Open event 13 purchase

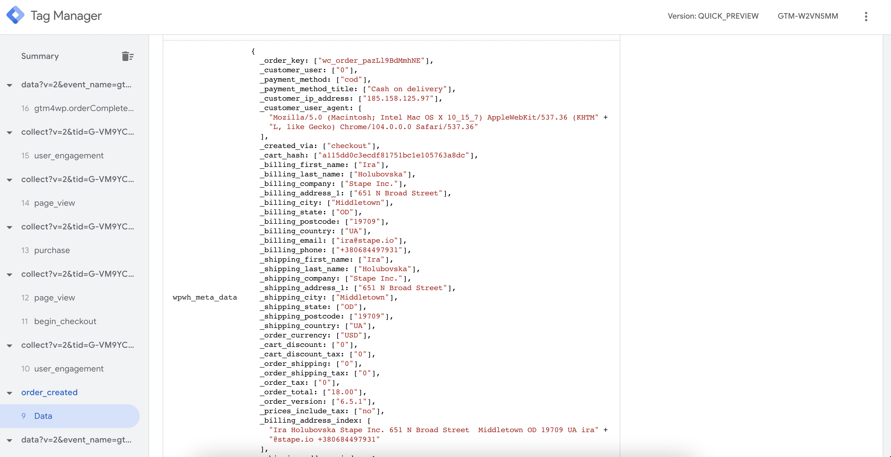pyautogui.click(x=45, y=250)
